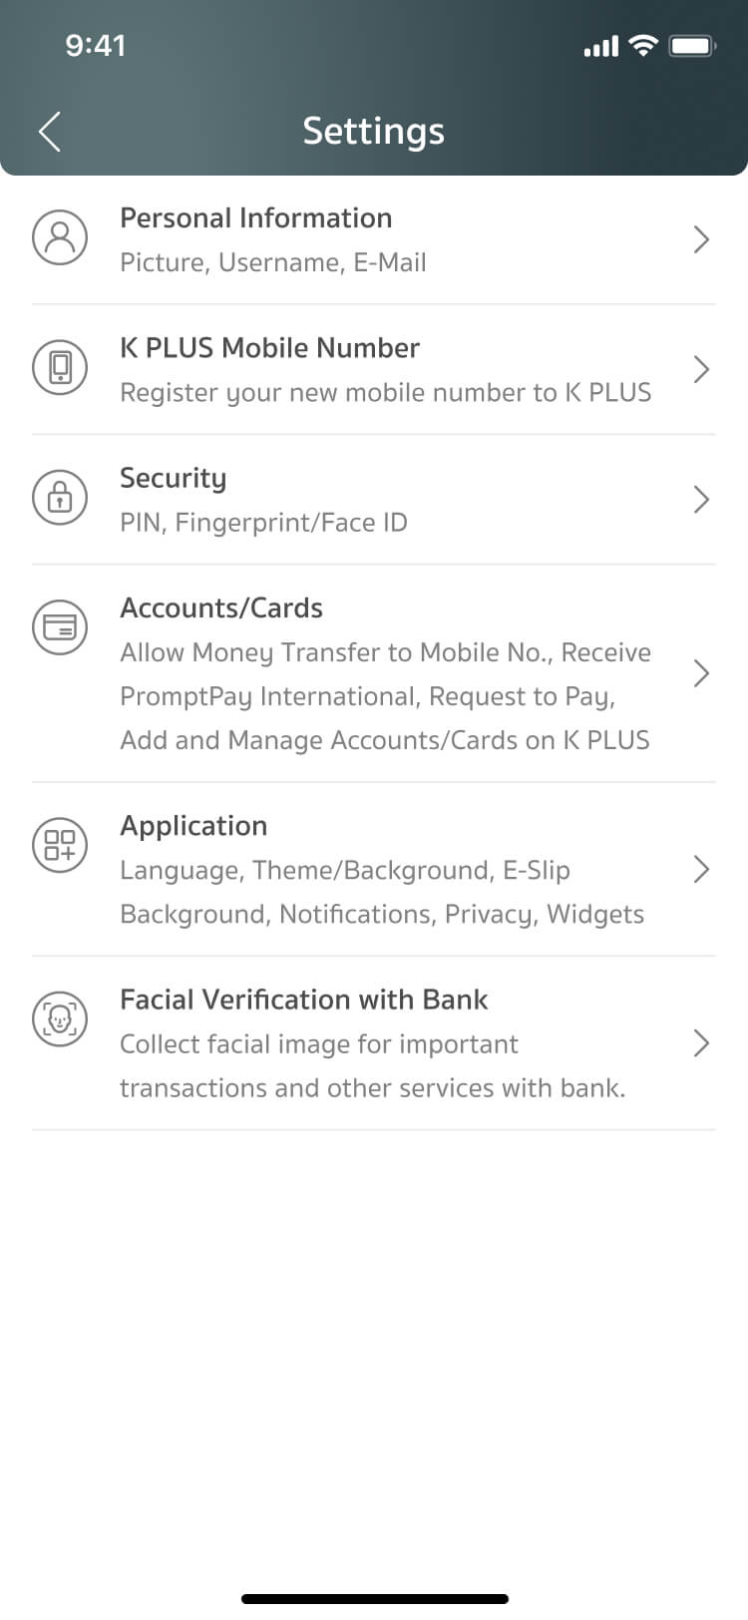Expand Security row chevron arrow

pos(701,499)
